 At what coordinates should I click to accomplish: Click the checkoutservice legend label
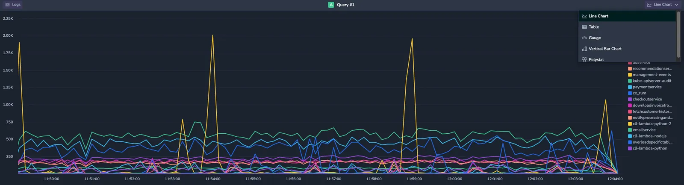pos(647,99)
